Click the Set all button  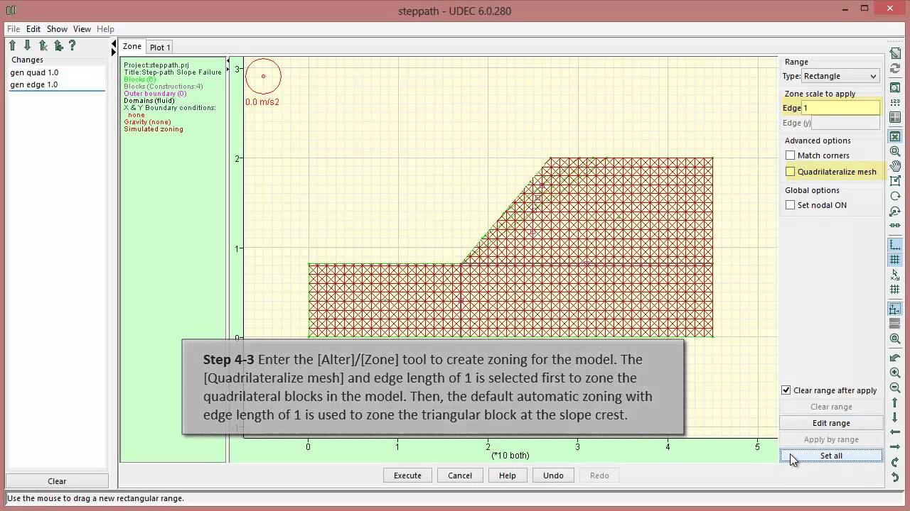pos(830,456)
